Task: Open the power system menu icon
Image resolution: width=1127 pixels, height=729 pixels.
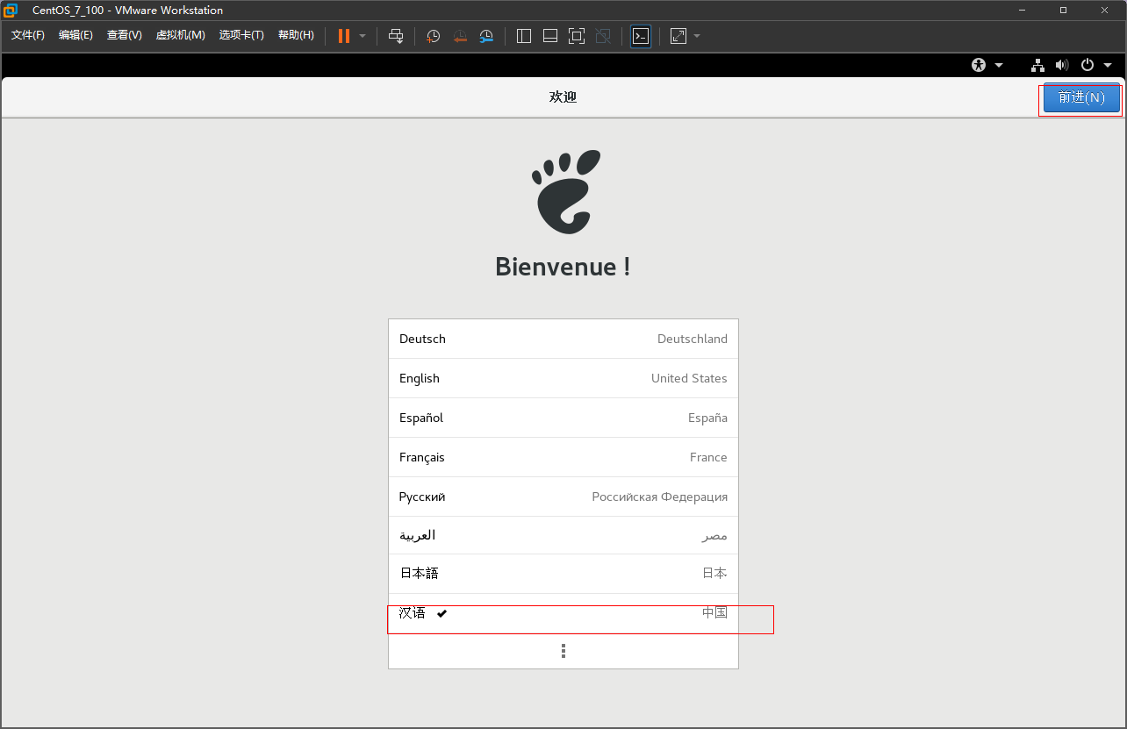Action: [x=1088, y=65]
